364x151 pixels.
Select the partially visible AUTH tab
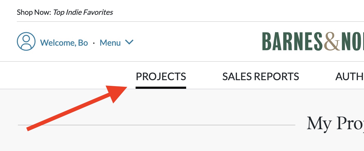coord(349,77)
